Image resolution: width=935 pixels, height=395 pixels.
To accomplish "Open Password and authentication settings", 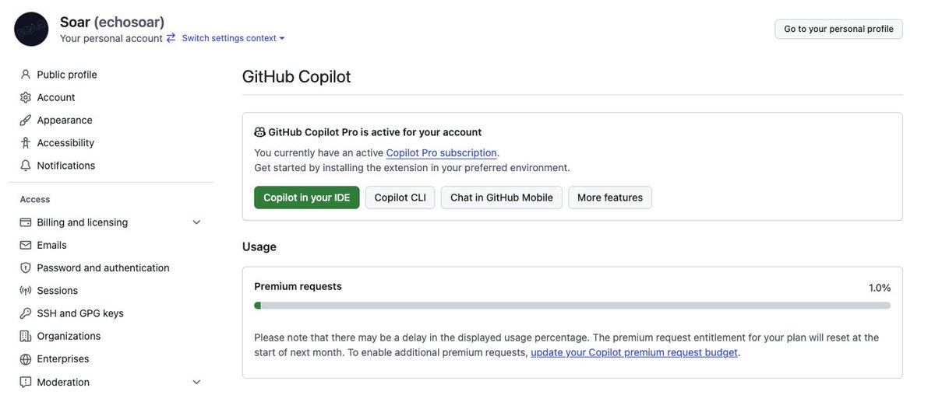I will 103,267.
